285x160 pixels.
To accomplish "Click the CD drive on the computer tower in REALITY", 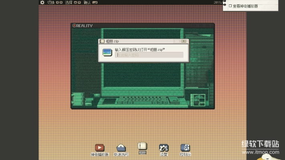I will 198,100.
